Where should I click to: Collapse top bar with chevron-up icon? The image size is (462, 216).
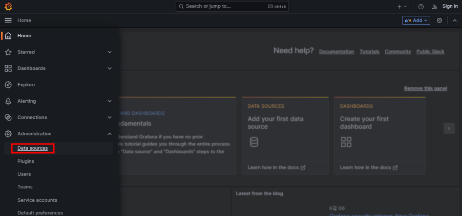coord(455,20)
